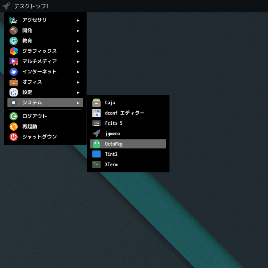Click the インターネット globe icon
The image size is (268, 268).
point(14,72)
